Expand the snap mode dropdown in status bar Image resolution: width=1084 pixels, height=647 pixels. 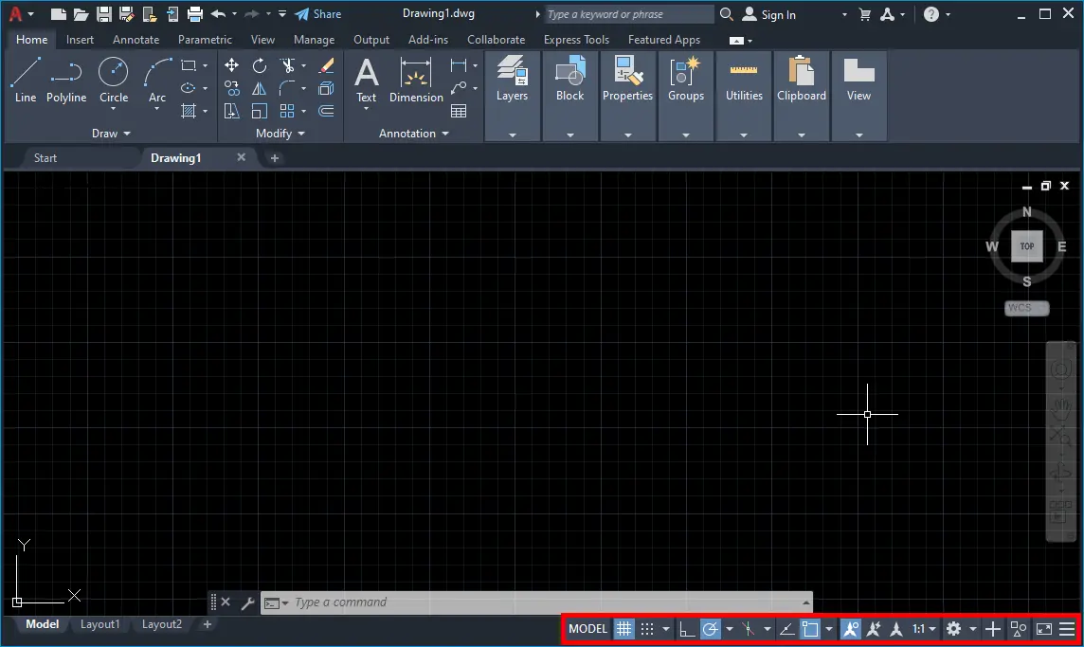tap(666, 628)
